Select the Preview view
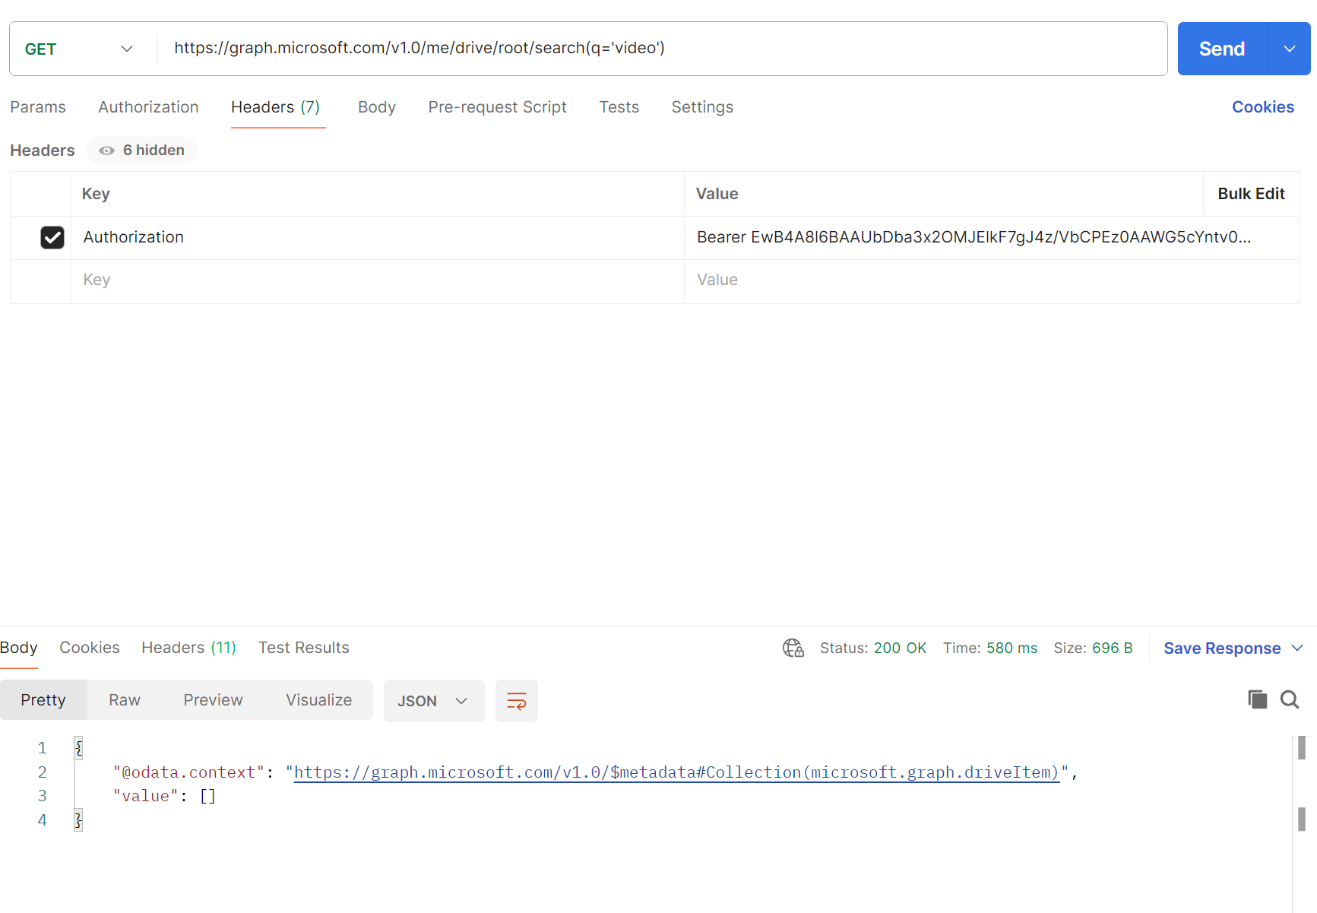 213,700
